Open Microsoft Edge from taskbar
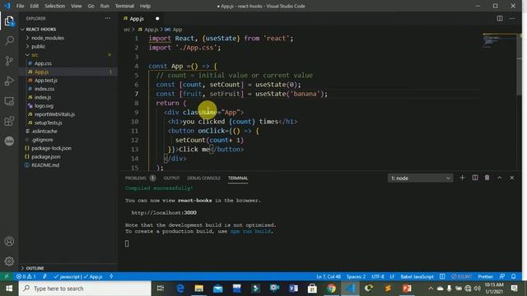Screen dimensions: 527x296 [x=180, y=289]
